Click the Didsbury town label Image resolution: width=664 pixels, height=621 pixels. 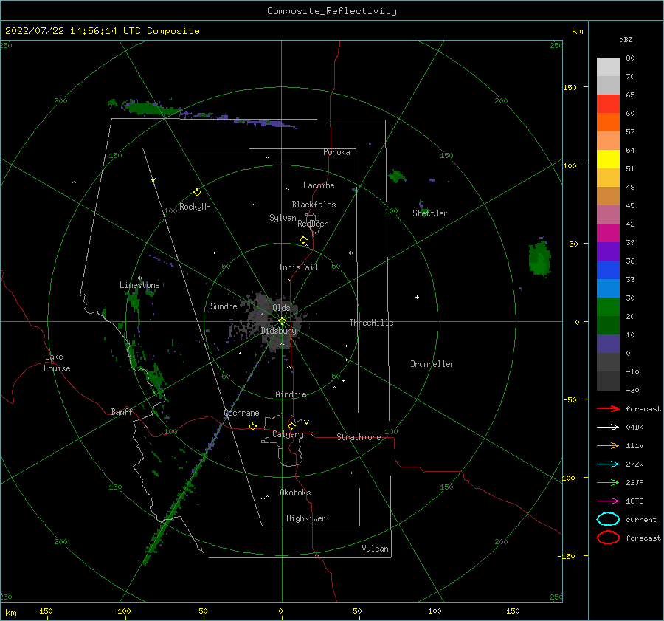(x=278, y=331)
